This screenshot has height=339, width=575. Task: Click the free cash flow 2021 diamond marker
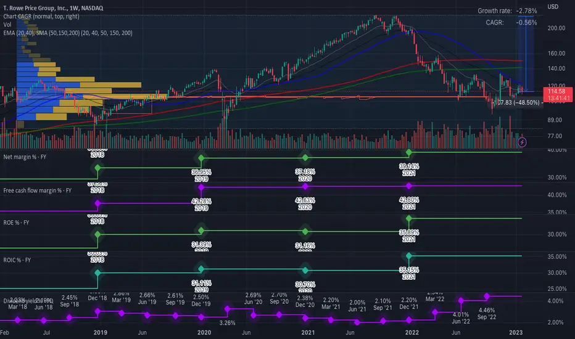pos(409,186)
